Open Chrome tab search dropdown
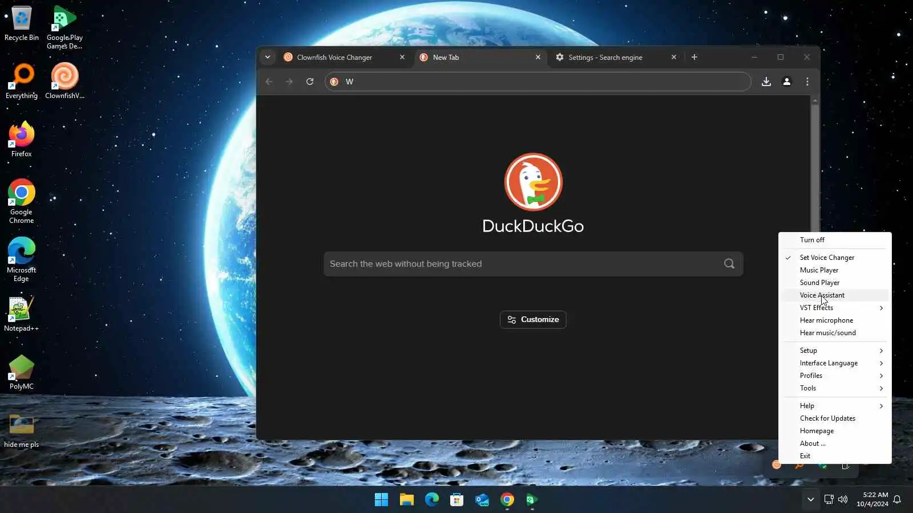This screenshot has width=913, height=513. coord(267,57)
